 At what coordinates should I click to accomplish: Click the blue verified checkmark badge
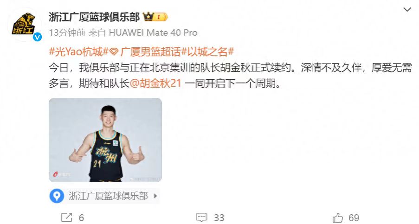pyautogui.click(x=37, y=37)
